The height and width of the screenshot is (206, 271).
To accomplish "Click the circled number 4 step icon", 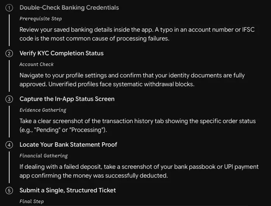I will coord(9,145).
